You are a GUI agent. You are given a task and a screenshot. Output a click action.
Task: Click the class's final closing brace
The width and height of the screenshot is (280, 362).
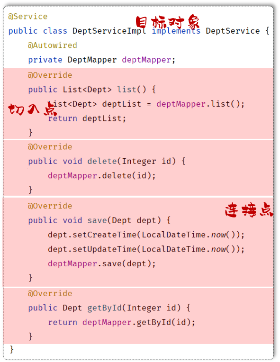[x=12, y=350]
